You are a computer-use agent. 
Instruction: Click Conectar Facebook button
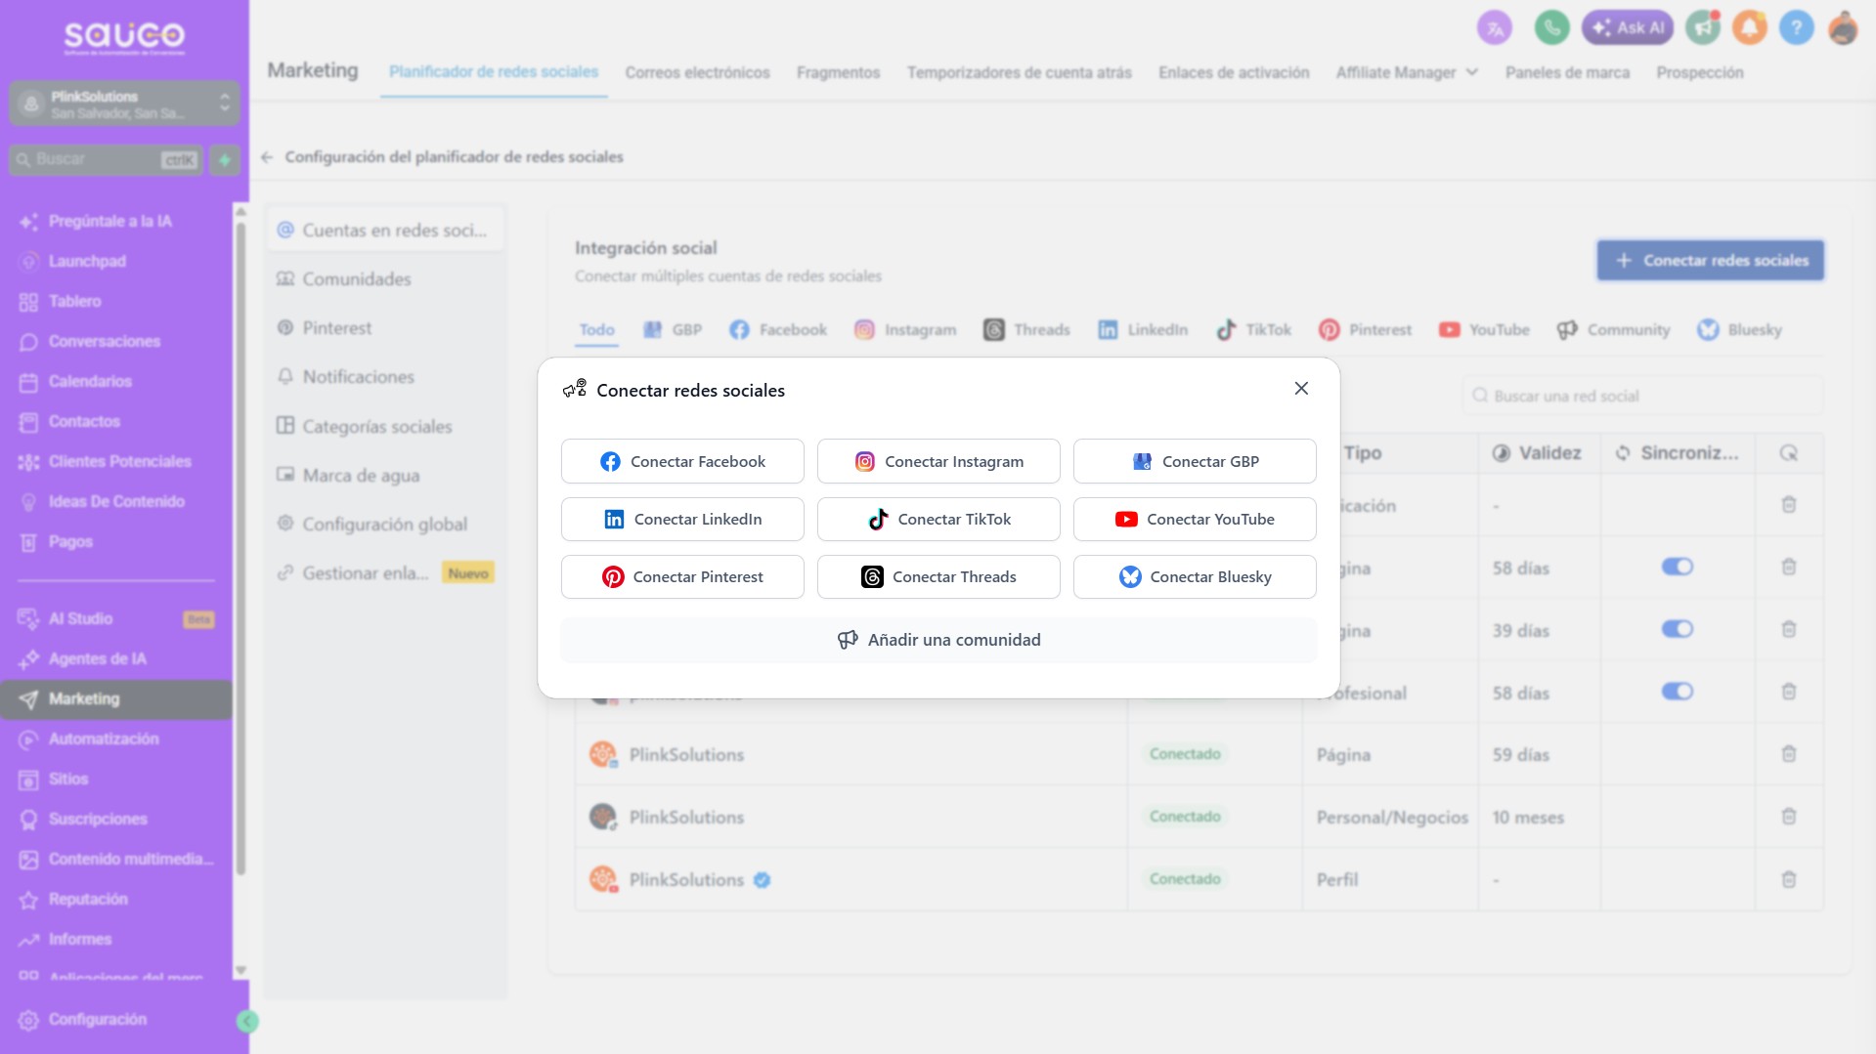tap(682, 461)
